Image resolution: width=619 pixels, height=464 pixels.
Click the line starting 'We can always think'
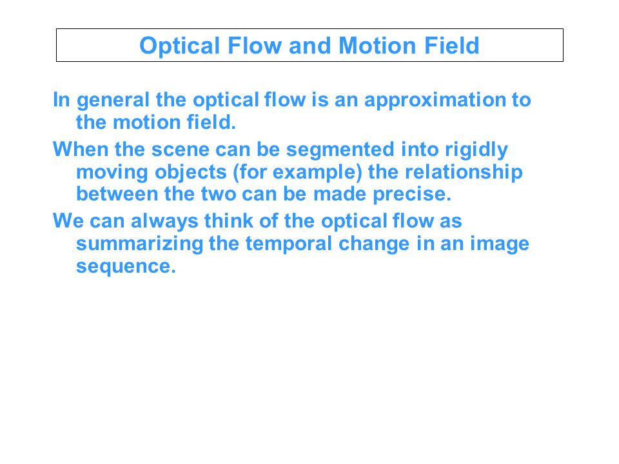pos(257,221)
